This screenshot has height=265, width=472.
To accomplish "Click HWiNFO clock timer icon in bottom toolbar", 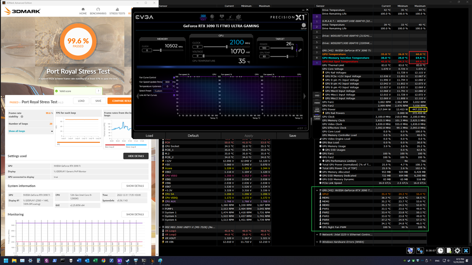I will 441,251.
